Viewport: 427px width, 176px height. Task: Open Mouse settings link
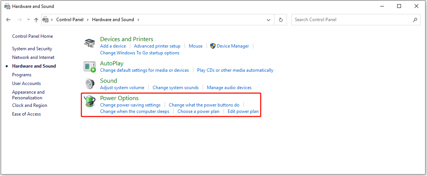pos(196,46)
